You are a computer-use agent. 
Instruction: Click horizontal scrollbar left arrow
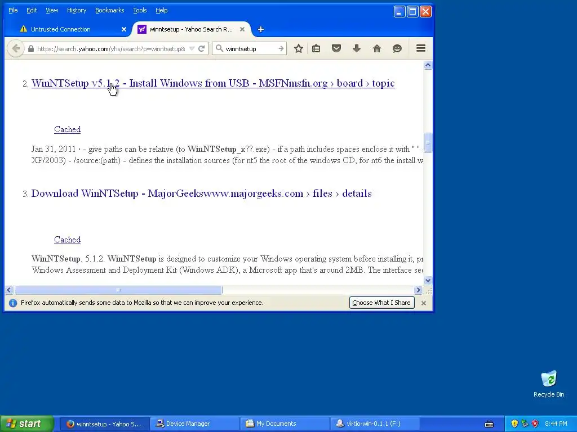9,290
